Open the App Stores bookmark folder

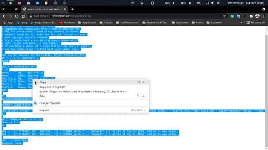(x=87, y=22)
